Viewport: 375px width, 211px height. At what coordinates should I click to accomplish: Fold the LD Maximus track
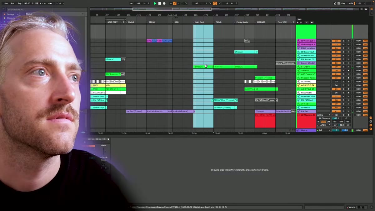[299, 115]
